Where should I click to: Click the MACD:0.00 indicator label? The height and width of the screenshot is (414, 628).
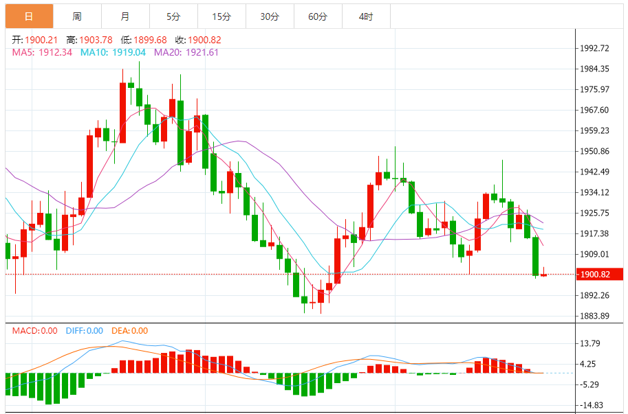35,331
